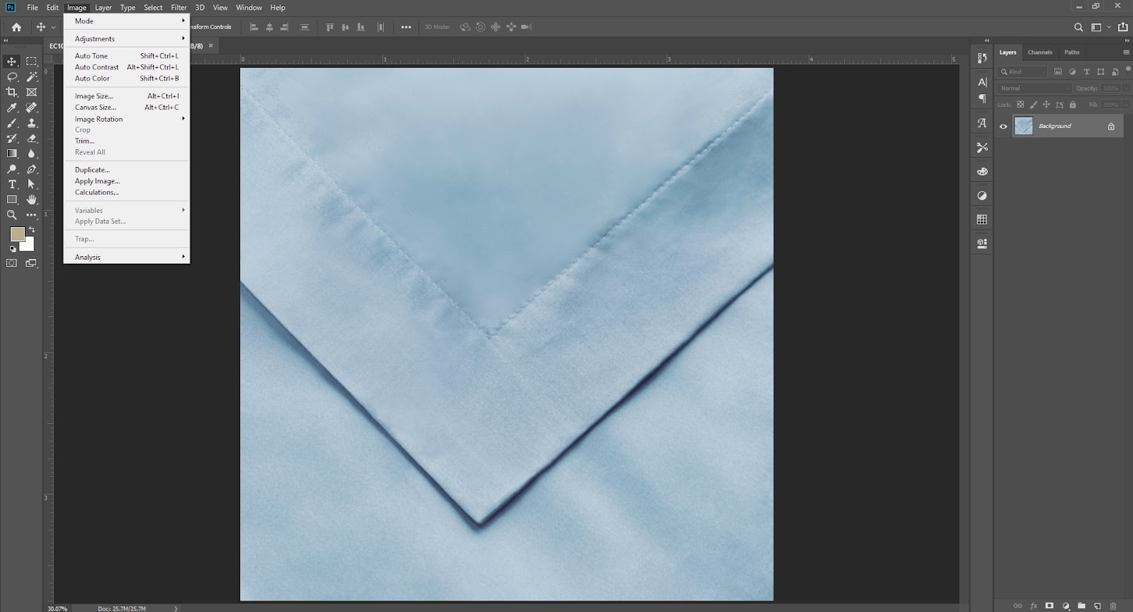This screenshot has width=1133, height=612.
Task: Choose Image Size from the Image menu
Action: [127, 96]
